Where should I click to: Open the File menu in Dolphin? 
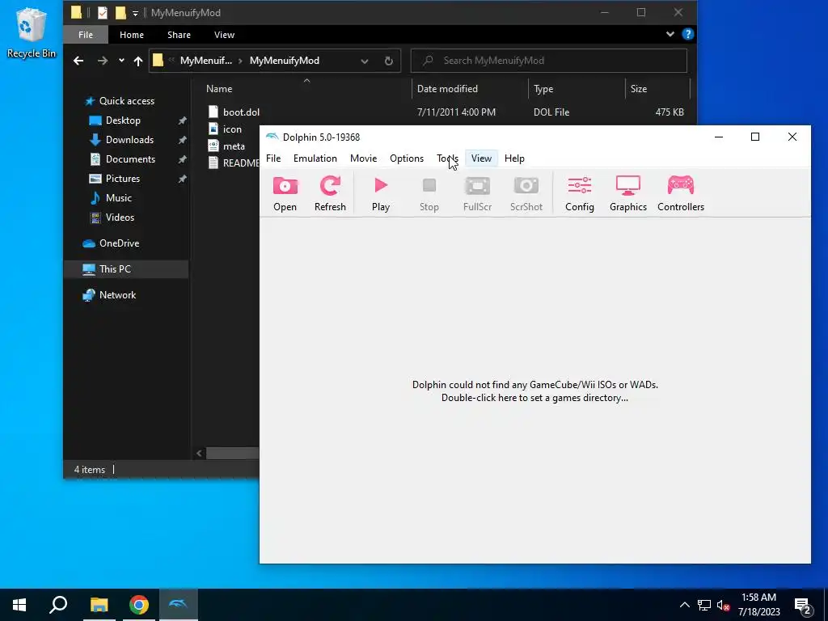(x=273, y=158)
